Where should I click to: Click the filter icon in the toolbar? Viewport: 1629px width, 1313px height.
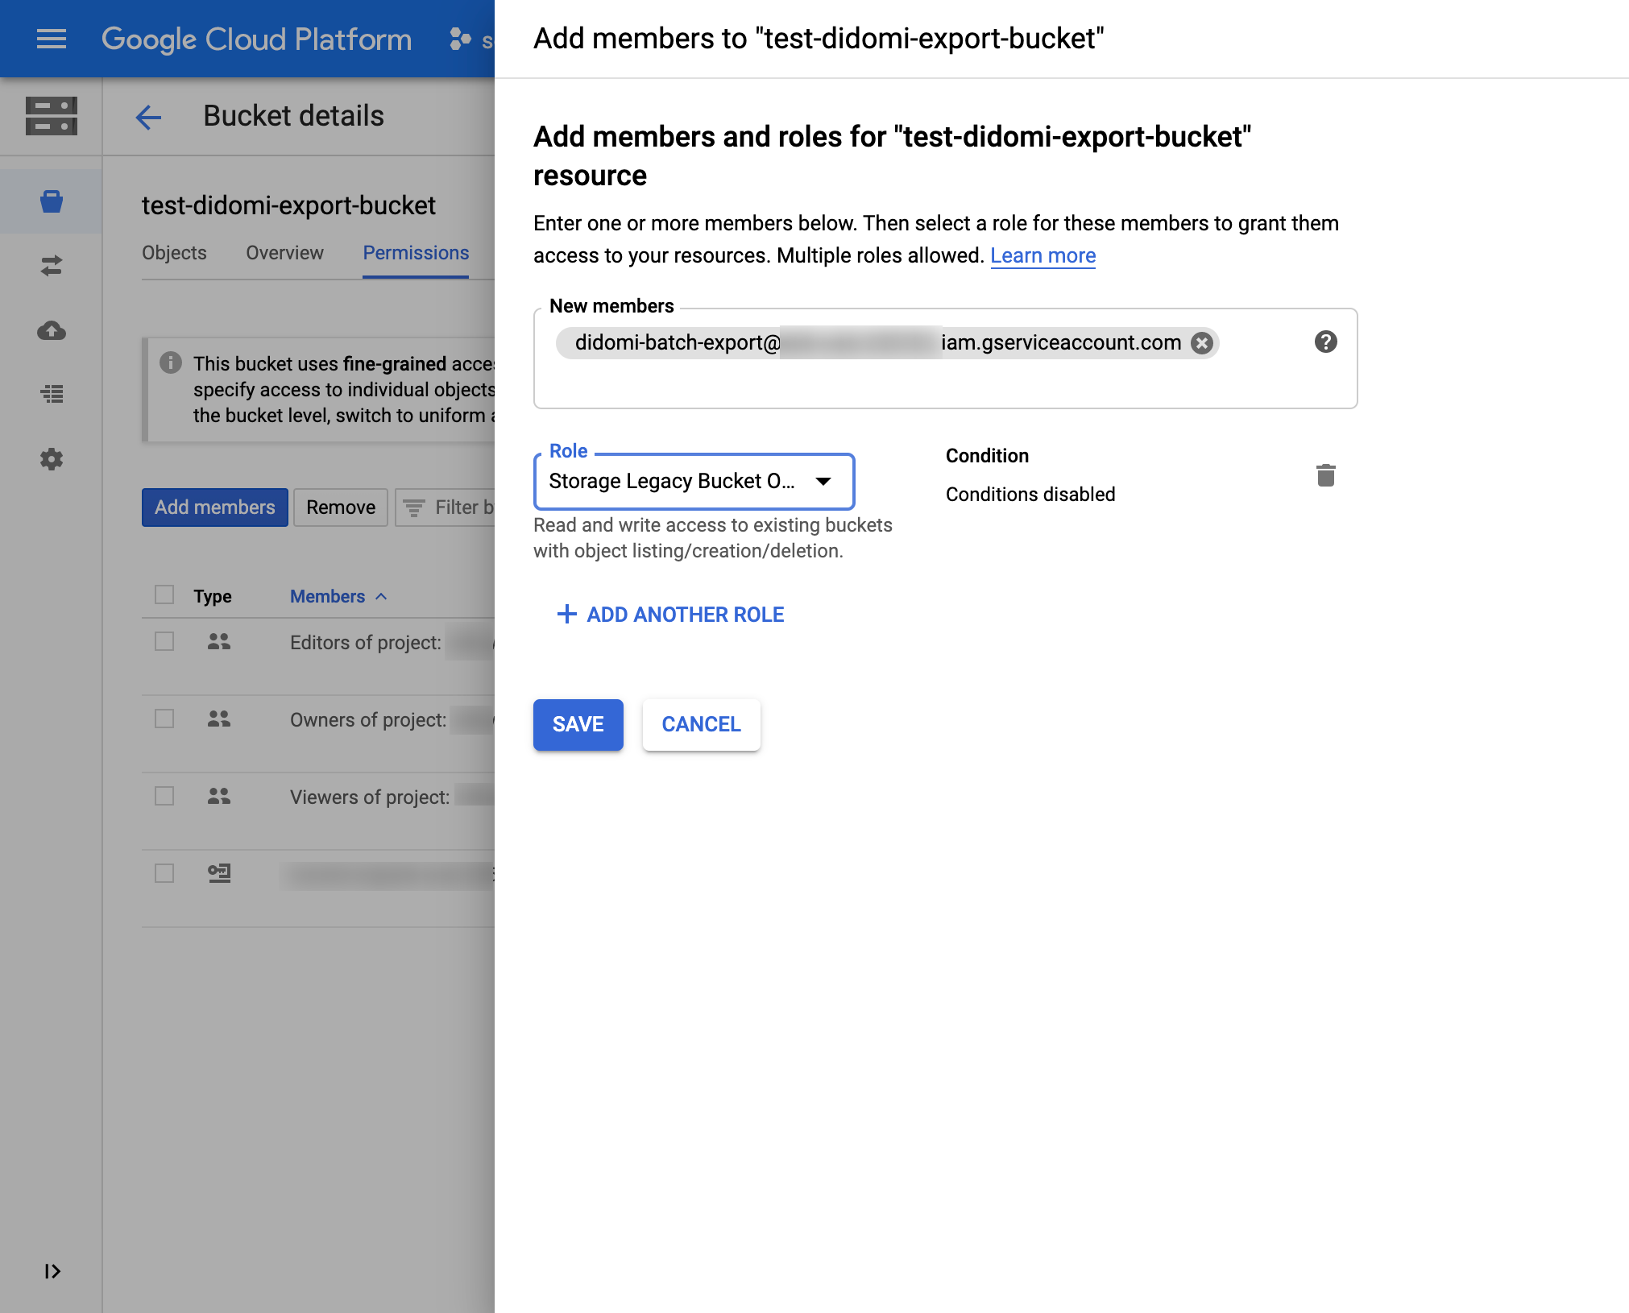pos(414,507)
